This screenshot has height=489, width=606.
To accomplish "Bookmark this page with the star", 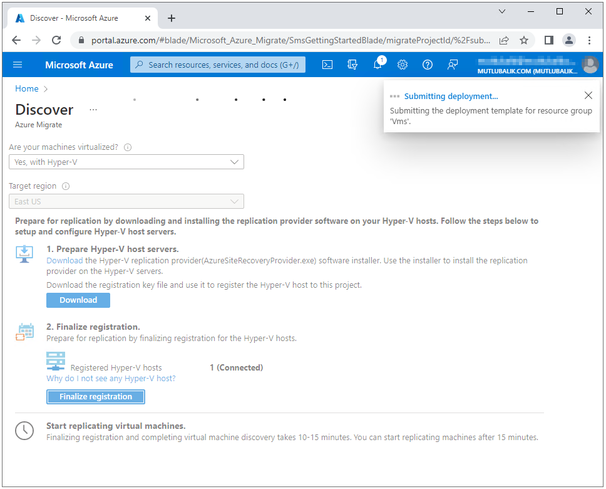I will (524, 40).
